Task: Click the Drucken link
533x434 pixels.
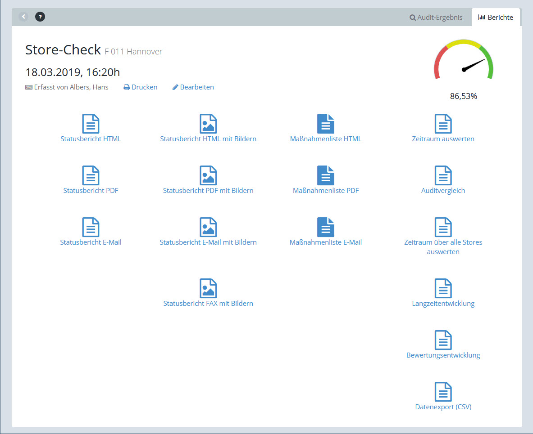Action: 141,87
